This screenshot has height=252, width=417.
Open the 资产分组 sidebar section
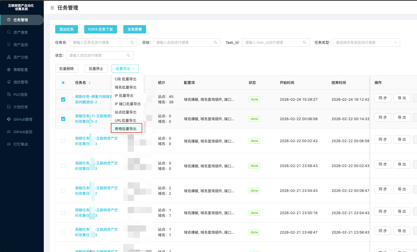click(22, 57)
